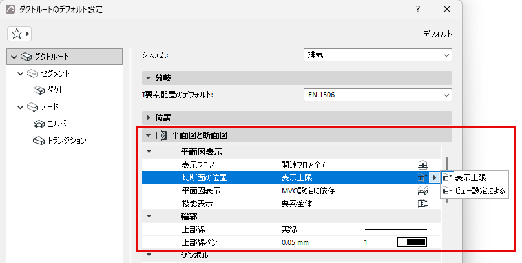Expand the 位置 panel header

(x=297, y=118)
